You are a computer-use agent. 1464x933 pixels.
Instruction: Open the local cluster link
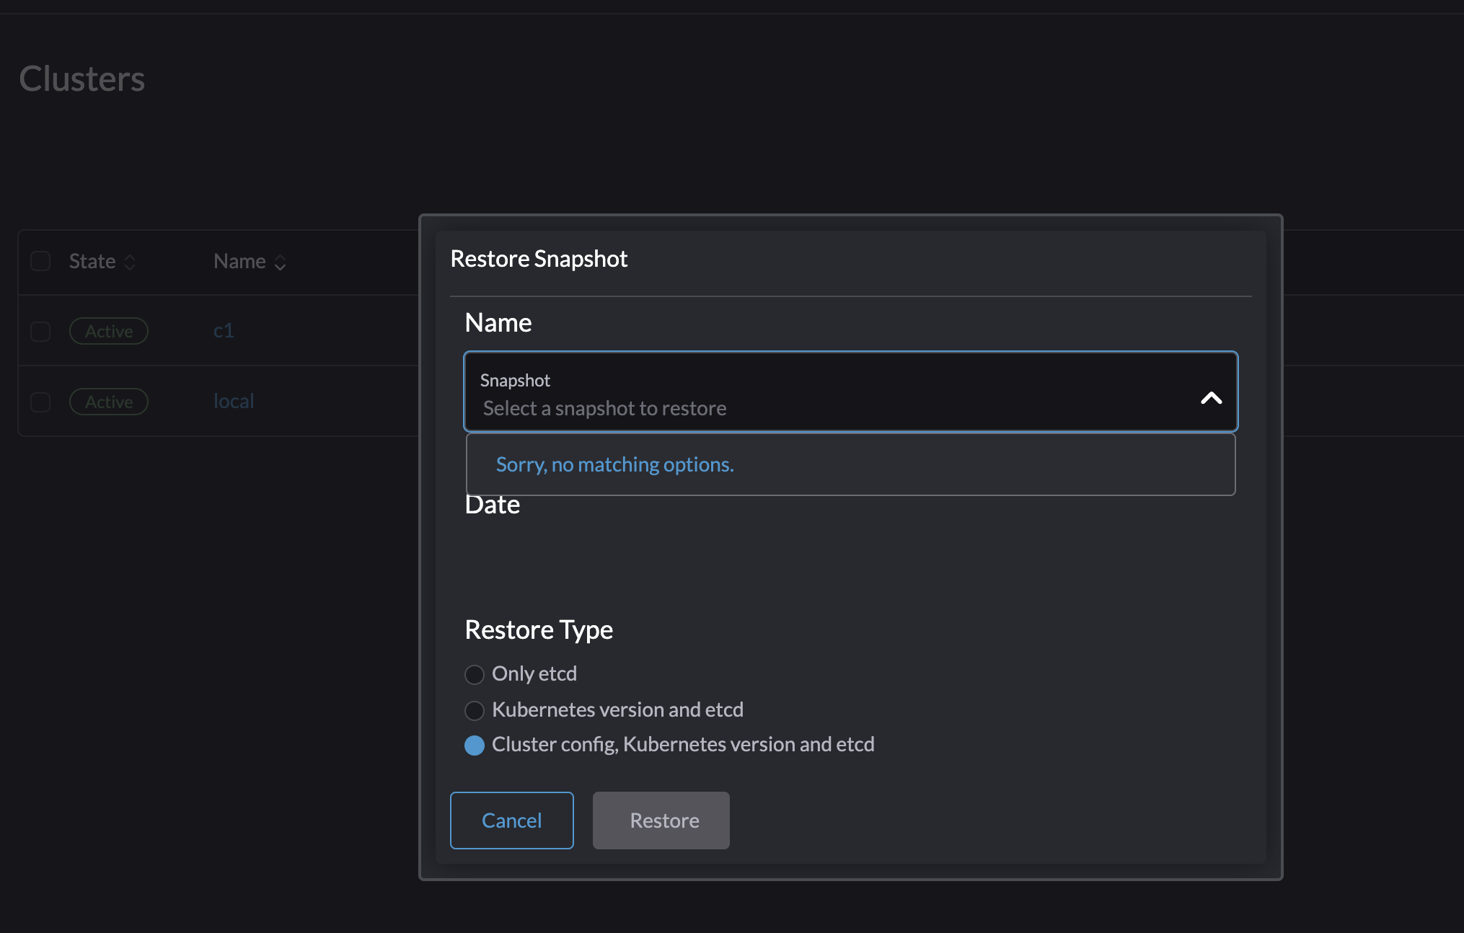[234, 401]
